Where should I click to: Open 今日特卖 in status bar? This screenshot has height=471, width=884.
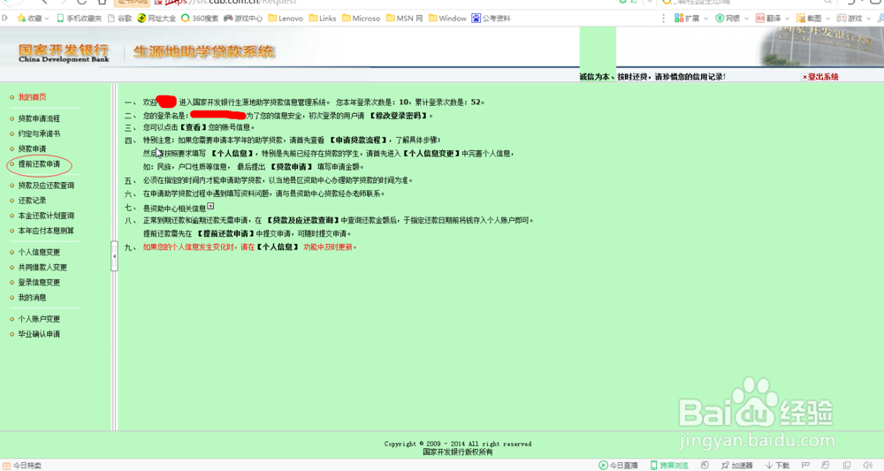(22, 466)
